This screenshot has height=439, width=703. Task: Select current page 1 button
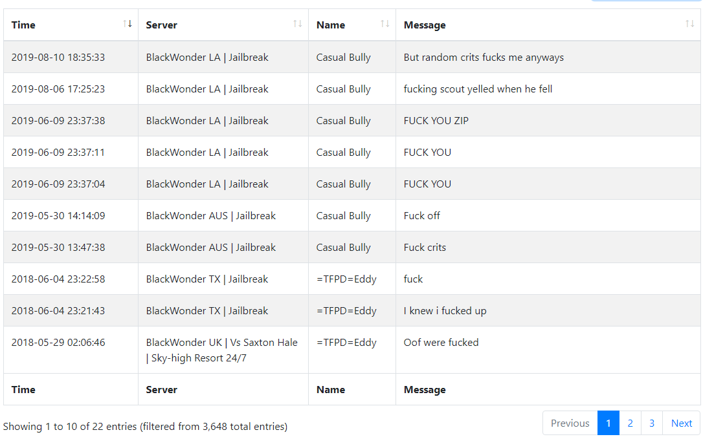[x=608, y=423]
